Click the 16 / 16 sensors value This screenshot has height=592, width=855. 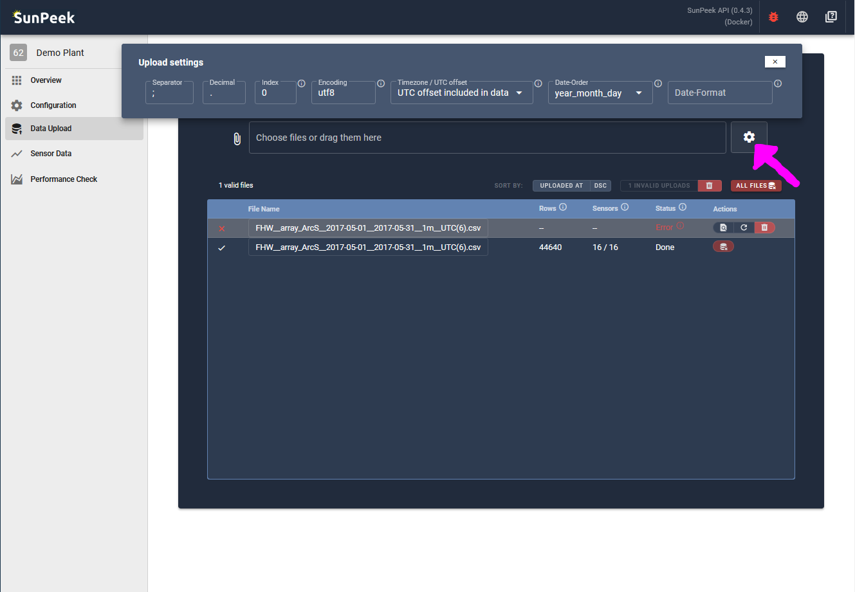[x=605, y=247]
